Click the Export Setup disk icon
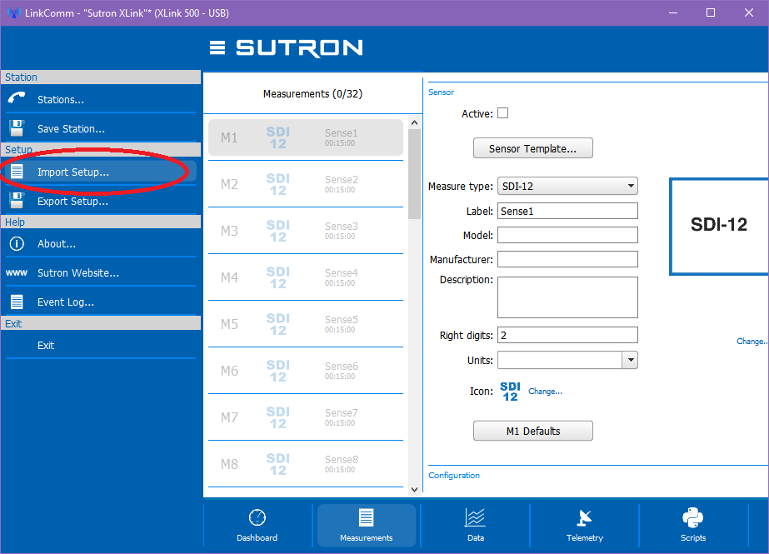The width and height of the screenshot is (769, 554). tap(17, 201)
